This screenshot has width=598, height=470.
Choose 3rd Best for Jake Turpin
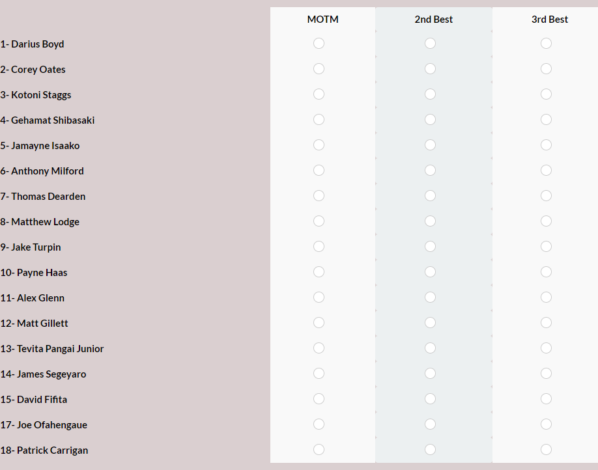click(546, 247)
